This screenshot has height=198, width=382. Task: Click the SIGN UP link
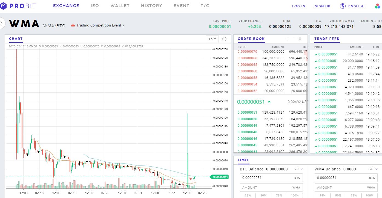pos(323,6)
